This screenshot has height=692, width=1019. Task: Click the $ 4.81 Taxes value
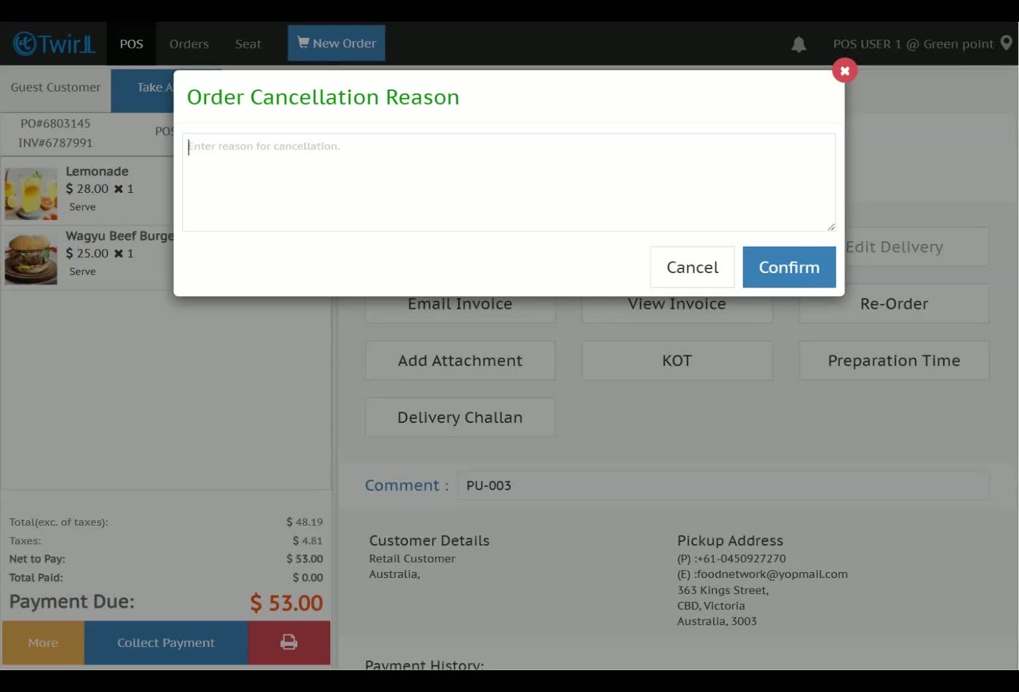click(307, 541)
